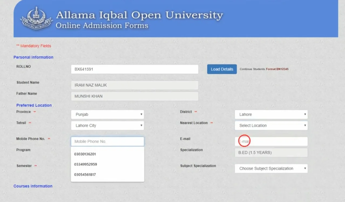Open the Province selector showing Punjab
The image size is (345, 202).
107,114
